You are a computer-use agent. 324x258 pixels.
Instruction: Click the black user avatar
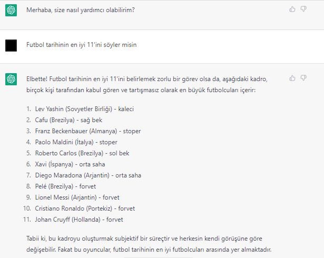click(11, 45)
